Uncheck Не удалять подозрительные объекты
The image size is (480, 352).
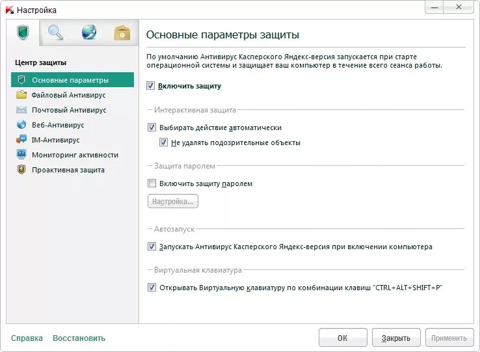pyautogui.click(x=163, y=142)
